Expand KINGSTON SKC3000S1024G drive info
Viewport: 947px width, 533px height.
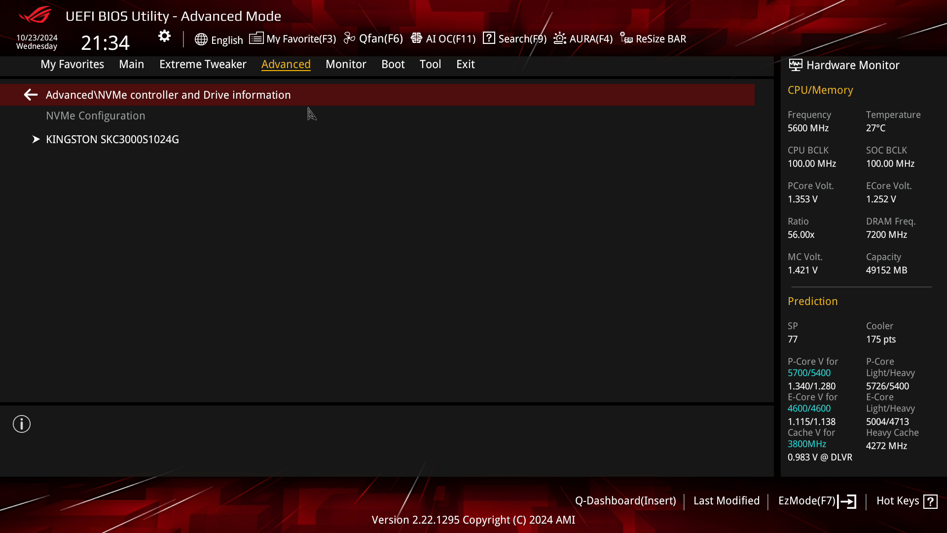coord(112,139)
